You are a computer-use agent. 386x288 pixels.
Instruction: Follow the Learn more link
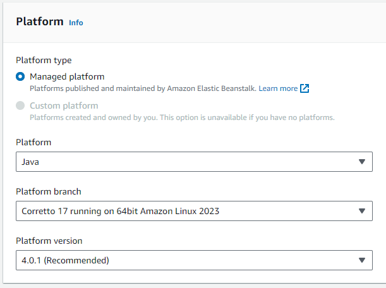(278, 88)
